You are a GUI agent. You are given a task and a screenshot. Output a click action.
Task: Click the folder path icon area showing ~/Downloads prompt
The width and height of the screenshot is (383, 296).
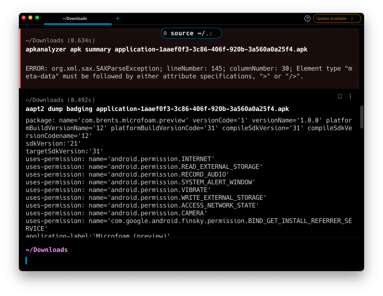47,250
